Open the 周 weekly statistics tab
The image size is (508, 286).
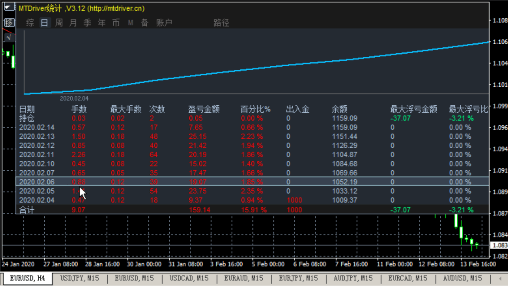point(59,23)
